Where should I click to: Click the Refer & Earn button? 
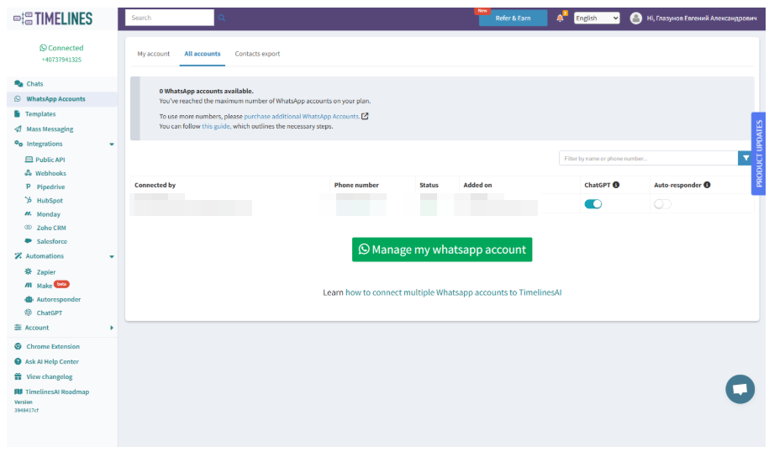513,18
